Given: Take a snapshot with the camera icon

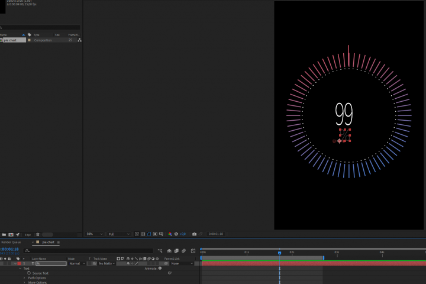Looking at the screenshot, I should click(194, 234).
